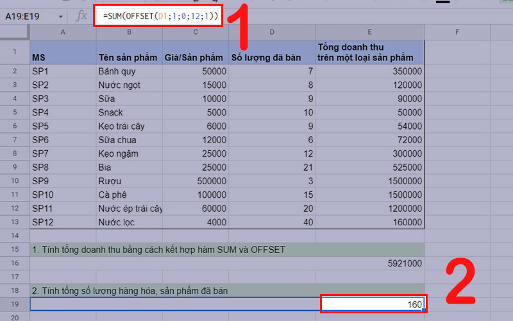
Task: Select revenue cell 1200000
Action: coord(370,208)
